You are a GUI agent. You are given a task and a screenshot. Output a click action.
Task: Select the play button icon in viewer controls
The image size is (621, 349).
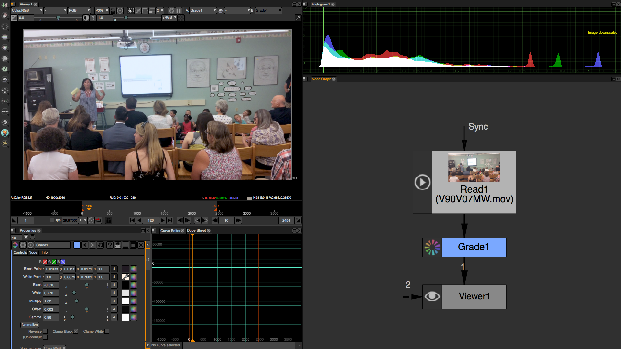point(163,220)
